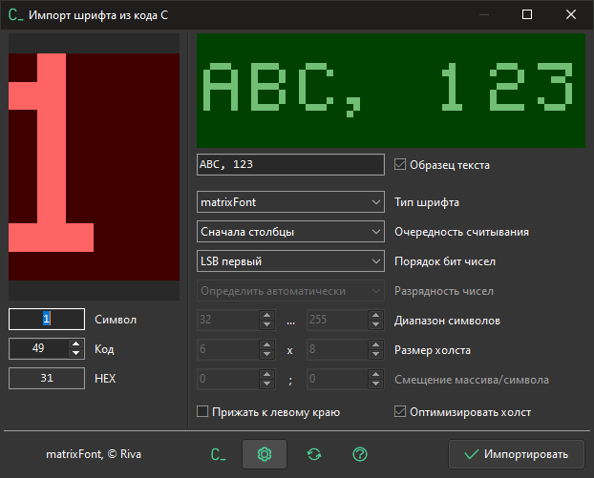
Task: Enable Прижать к левому краю checkbox
Action: click(202, 412)
